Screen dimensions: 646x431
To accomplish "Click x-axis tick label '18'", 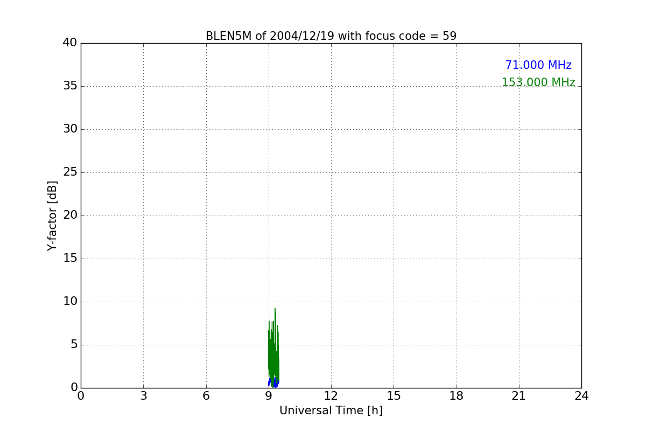I will click(457, 396).
